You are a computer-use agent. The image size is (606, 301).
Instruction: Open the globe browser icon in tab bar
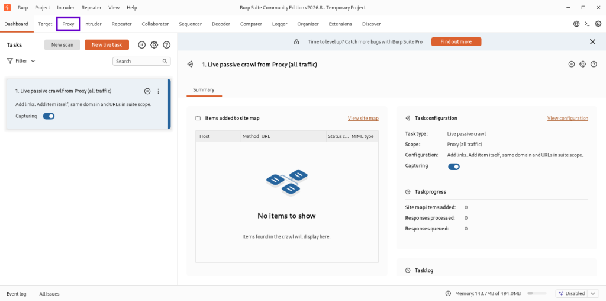[x=576, y=24]
